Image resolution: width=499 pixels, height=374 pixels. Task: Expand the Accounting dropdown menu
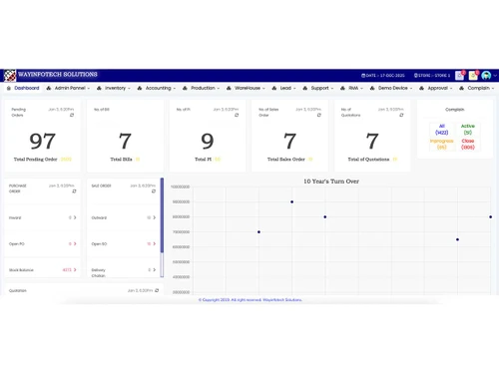click(161, 88)
